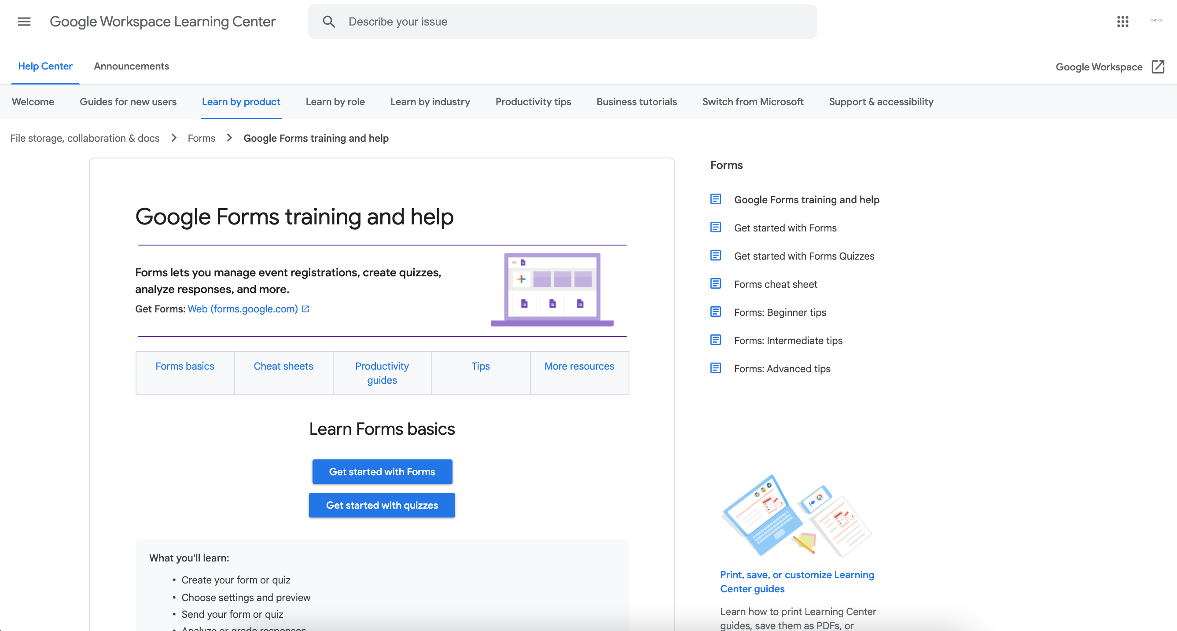1177x631 pixels.
Task: Click the article icon beside Forms cheat sheet
Action: tap(716, 284)
